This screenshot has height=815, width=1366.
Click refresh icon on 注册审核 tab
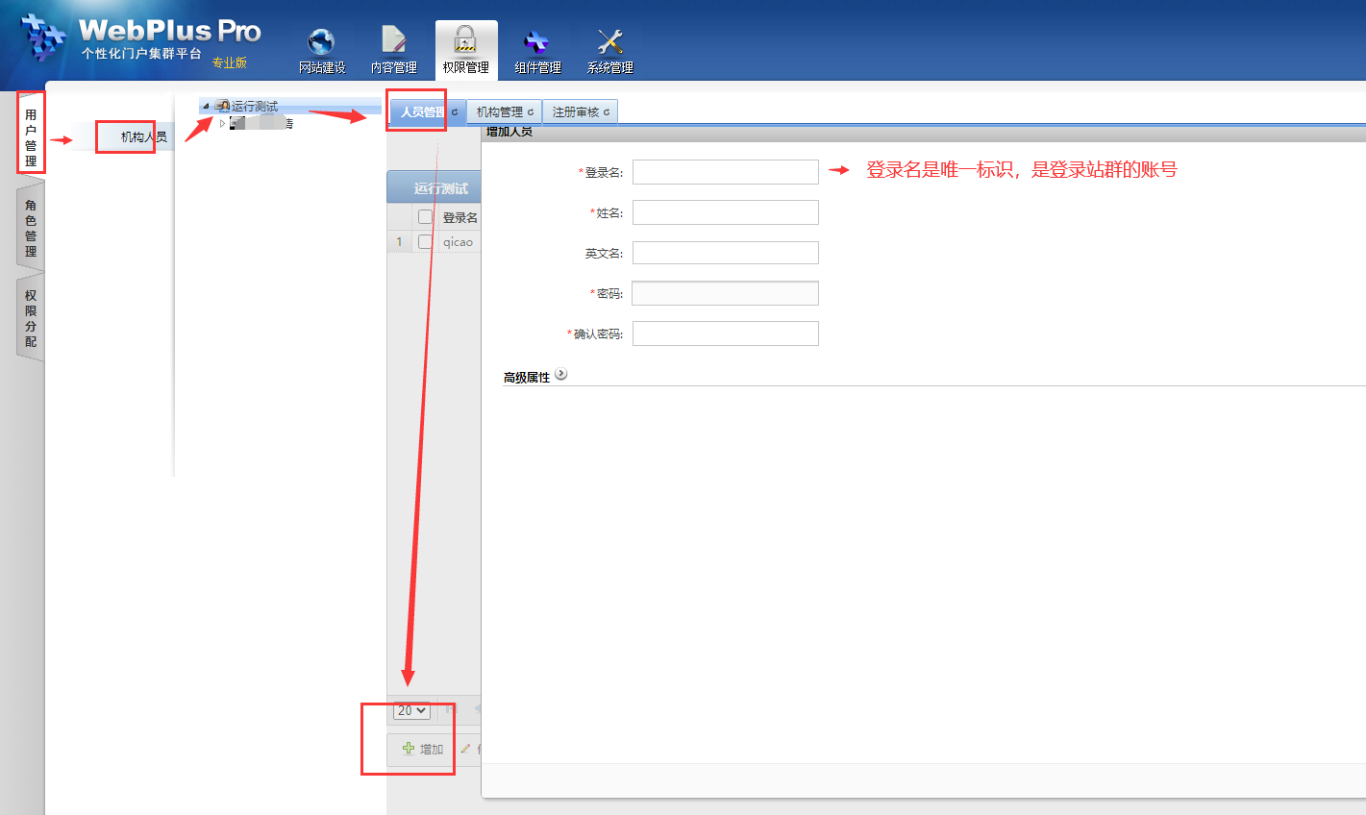[607, 112]
